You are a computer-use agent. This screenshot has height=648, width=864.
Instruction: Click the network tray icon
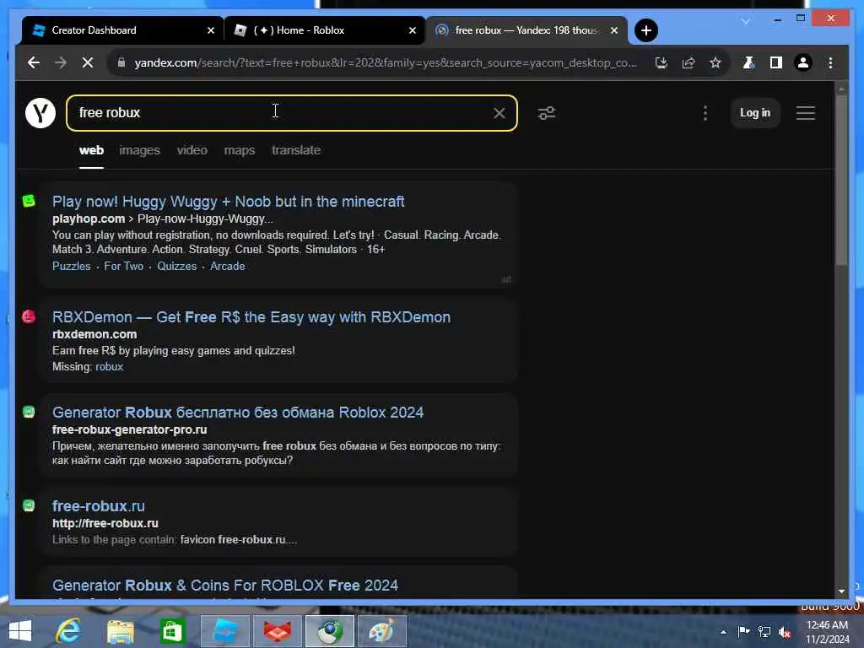point(764,632)
